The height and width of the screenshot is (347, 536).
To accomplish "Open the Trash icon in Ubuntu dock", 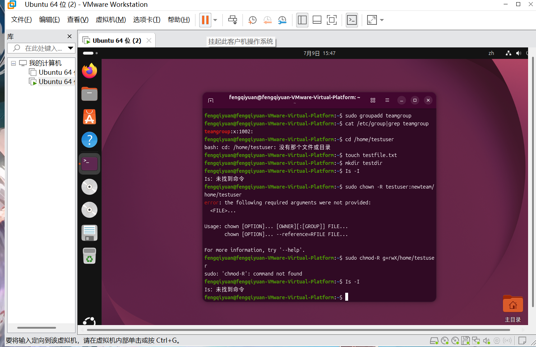I will click(x=89, y=256).
